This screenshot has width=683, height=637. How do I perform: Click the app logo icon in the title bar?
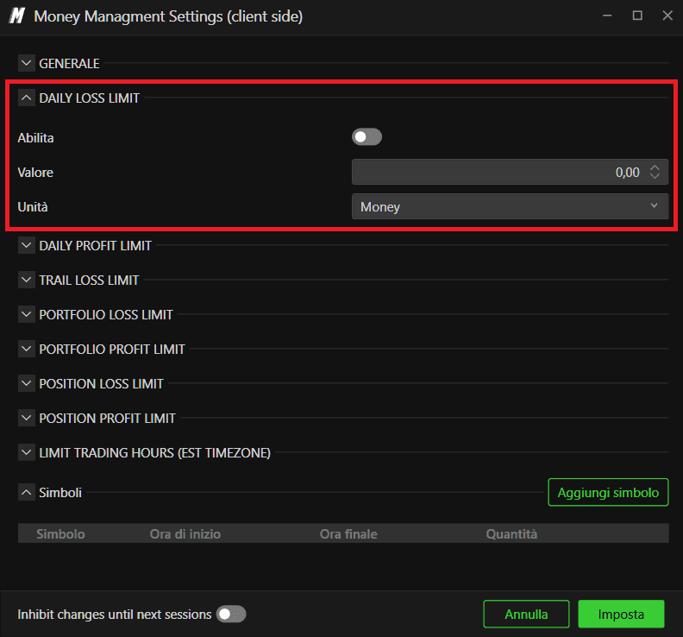pos(17,16)
